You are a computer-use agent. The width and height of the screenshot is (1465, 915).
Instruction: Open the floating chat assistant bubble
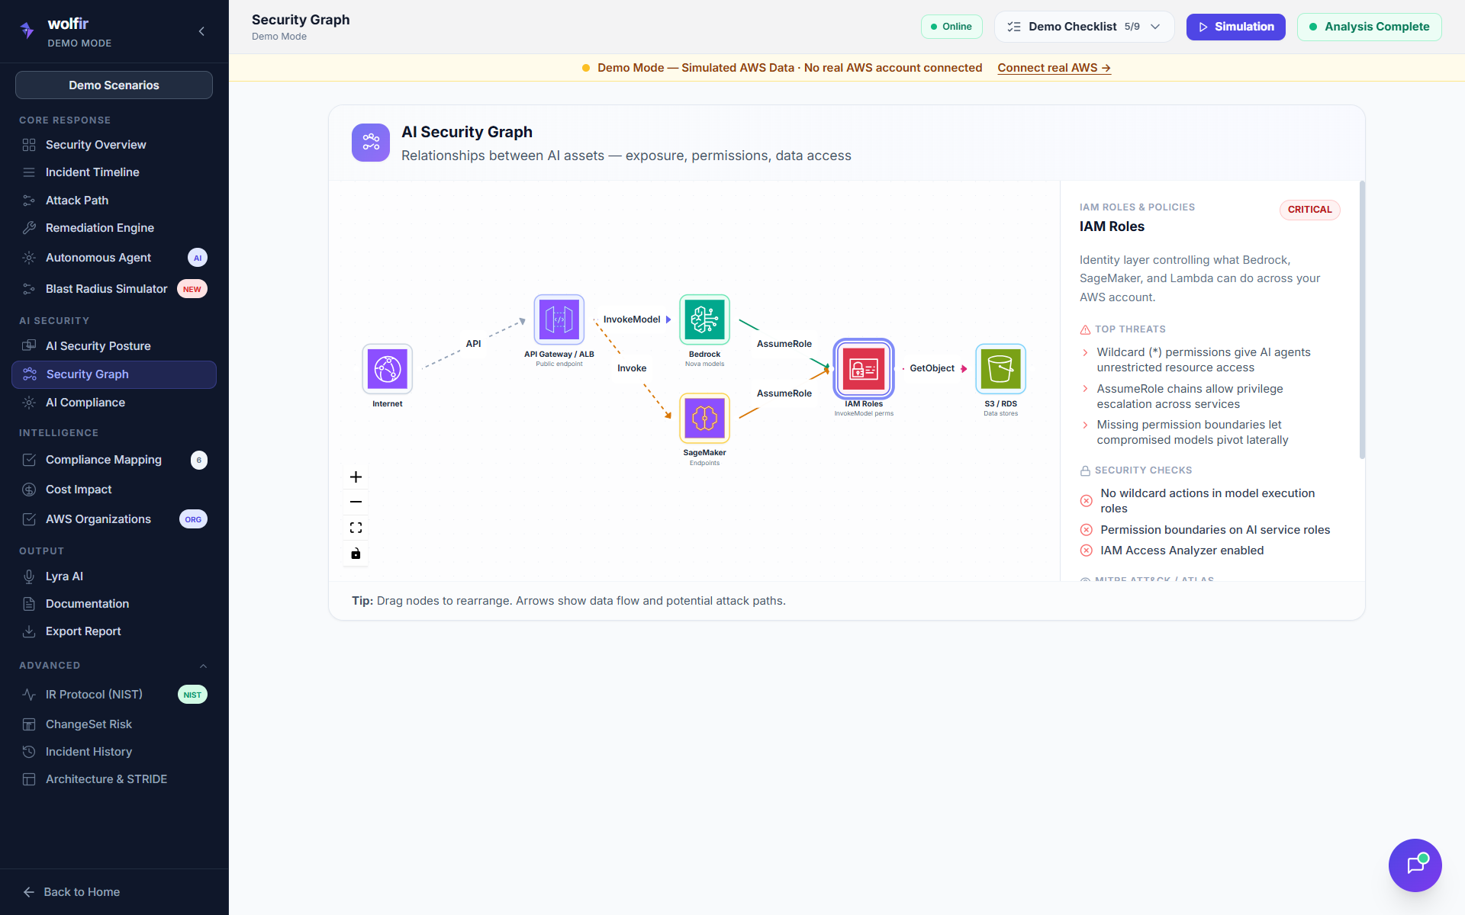(1415, 865)
